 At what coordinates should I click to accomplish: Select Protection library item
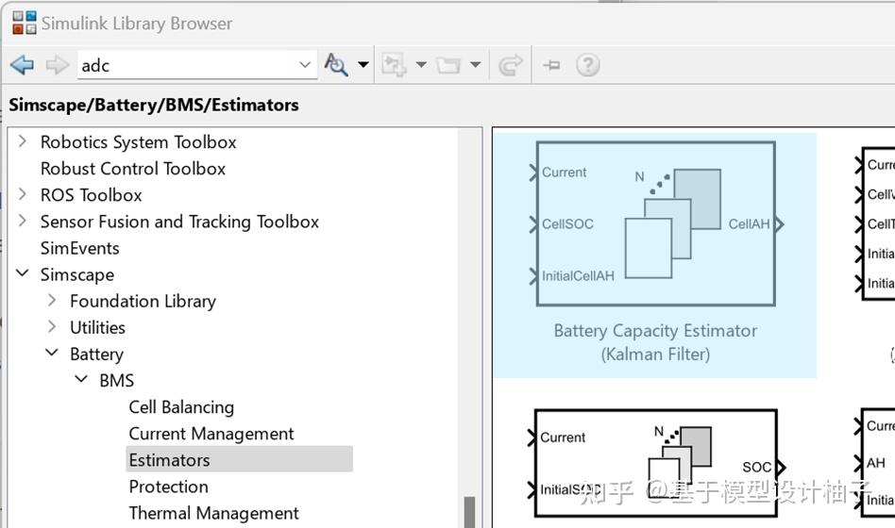coord(168,487)
